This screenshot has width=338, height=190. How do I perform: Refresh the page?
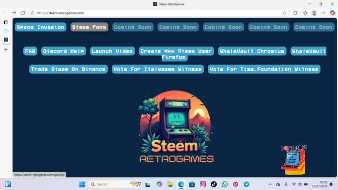click(x=23, y=13)
